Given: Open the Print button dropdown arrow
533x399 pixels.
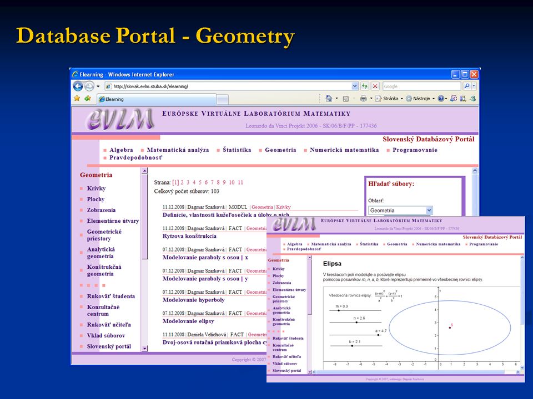Looking at the screenshot, I should 371,99.
